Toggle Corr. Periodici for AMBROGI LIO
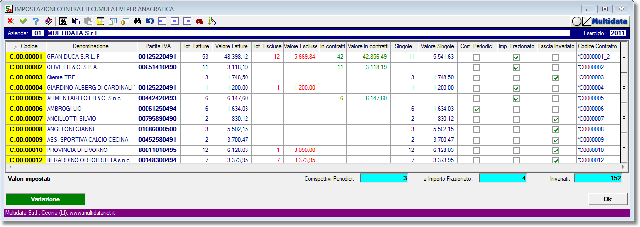Viewport: 640px width, 227px height. pos(477,109)
